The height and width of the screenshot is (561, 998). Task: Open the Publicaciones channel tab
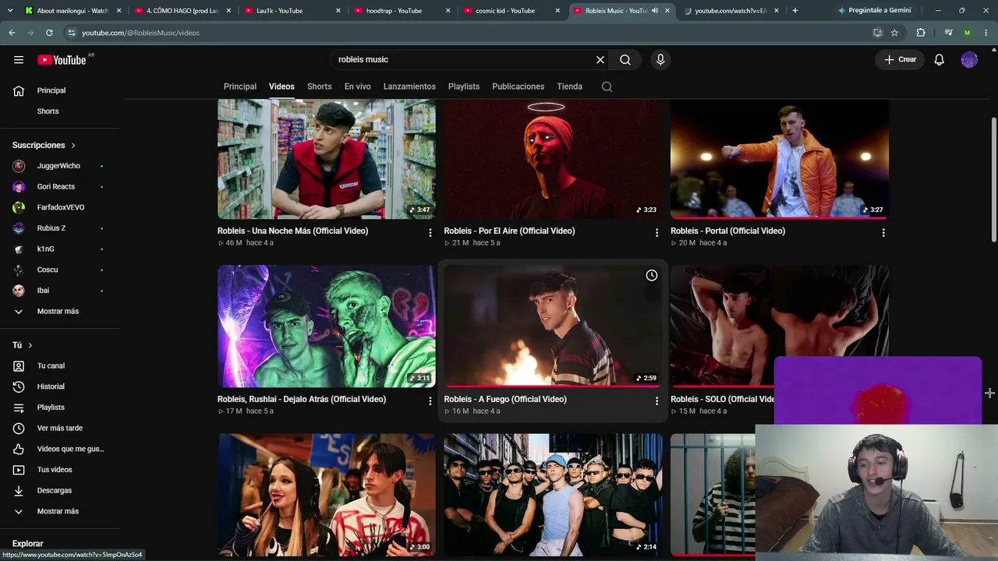click(x=518, y=86)
